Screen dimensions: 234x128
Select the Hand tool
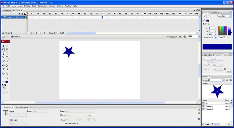3,74
